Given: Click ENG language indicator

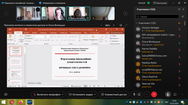Looking at the screenshot, I should point(167,102).
